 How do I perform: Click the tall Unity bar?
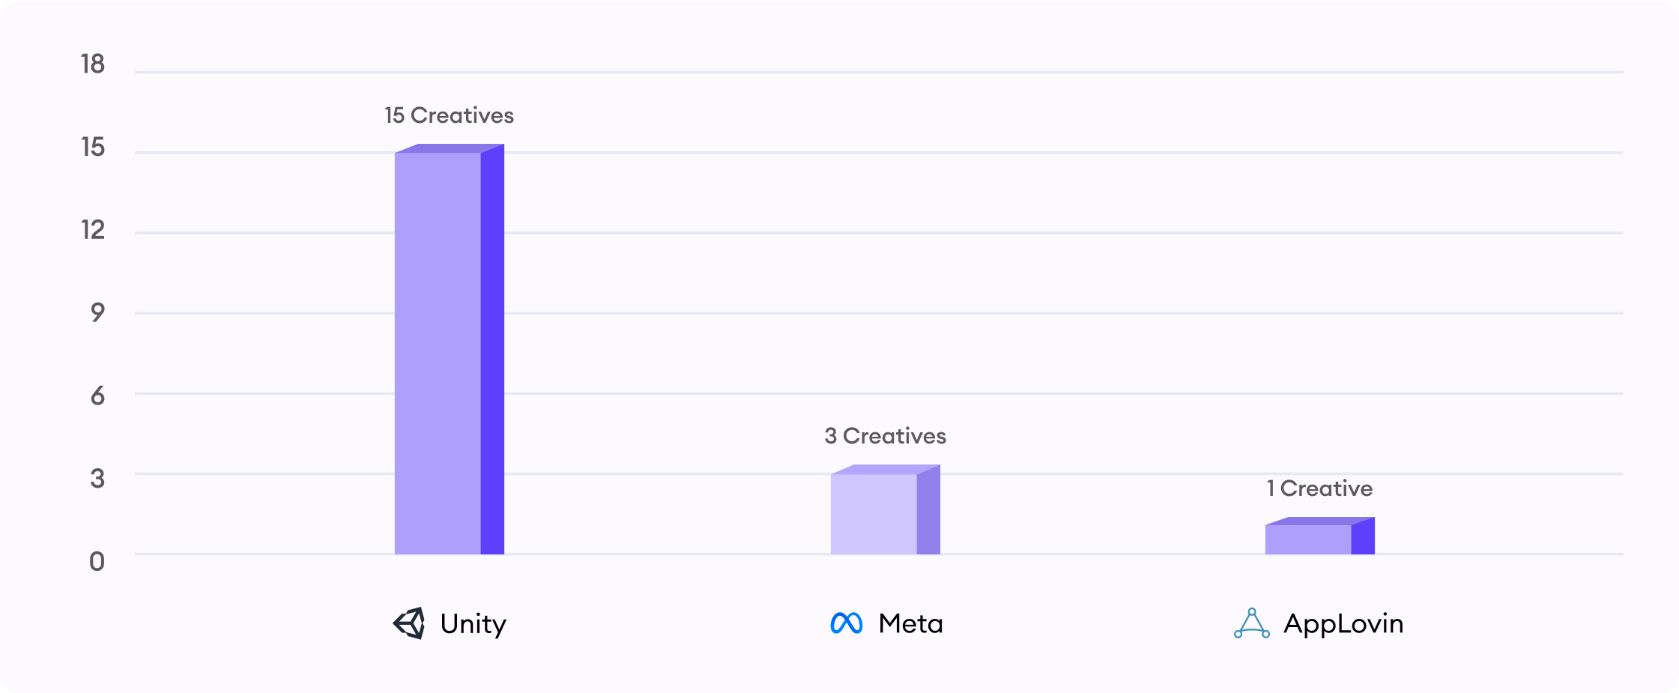point(450,349)
